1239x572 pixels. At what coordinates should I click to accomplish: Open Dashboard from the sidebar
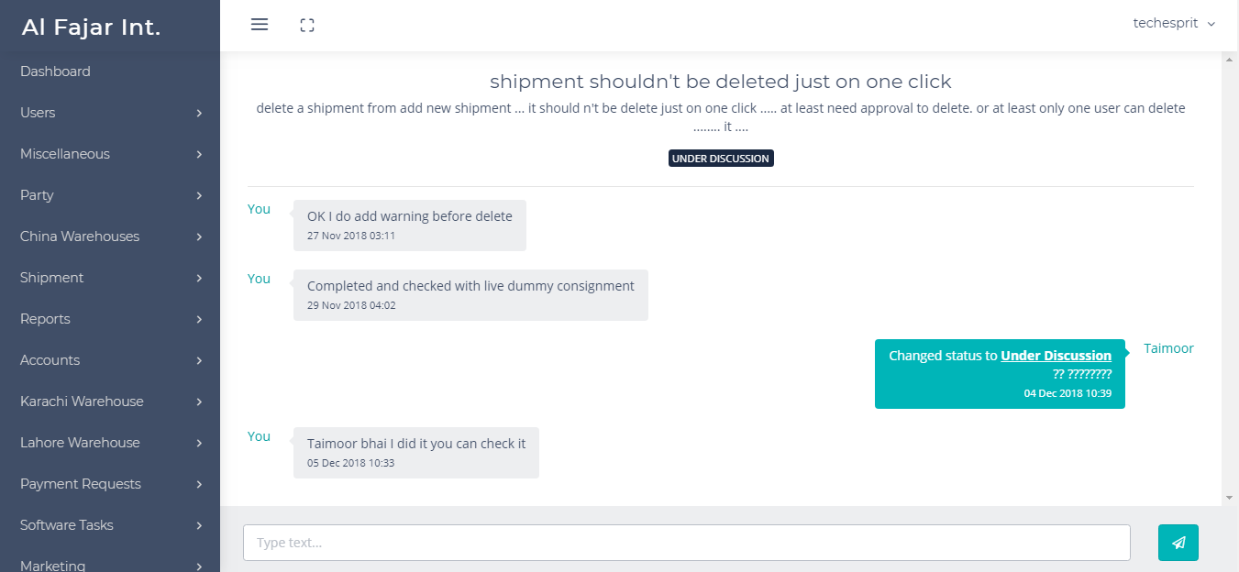[x=55, y=71]
